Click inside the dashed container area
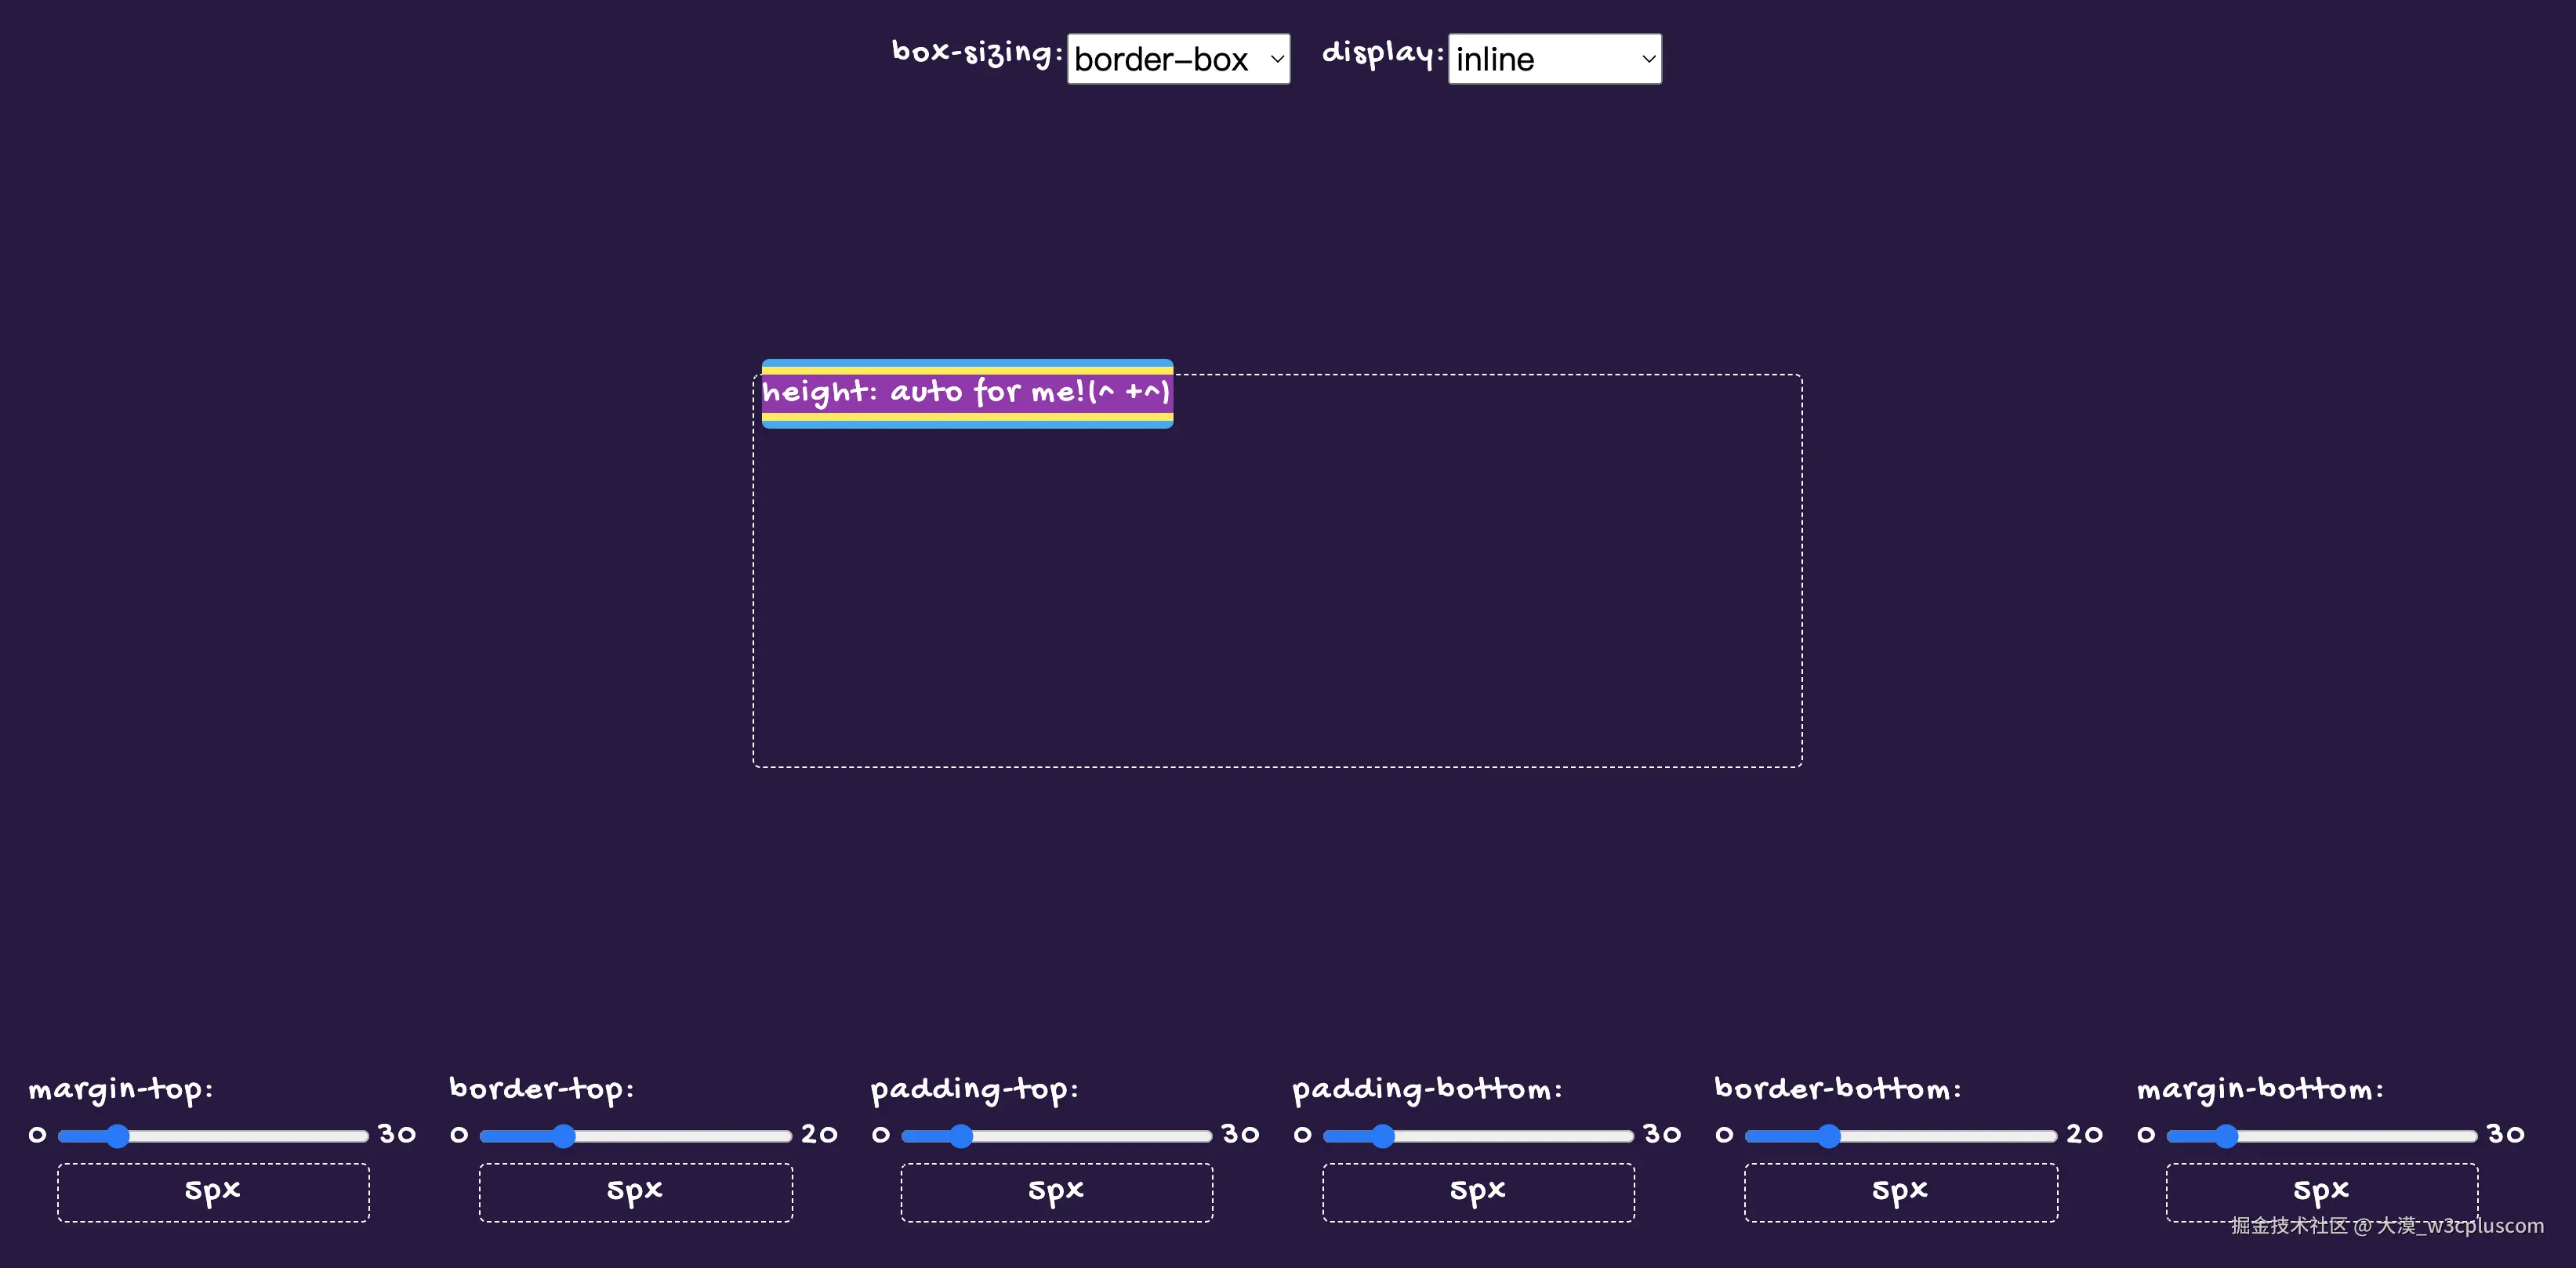The image size is (2576, 1268). pos(1277,600)
